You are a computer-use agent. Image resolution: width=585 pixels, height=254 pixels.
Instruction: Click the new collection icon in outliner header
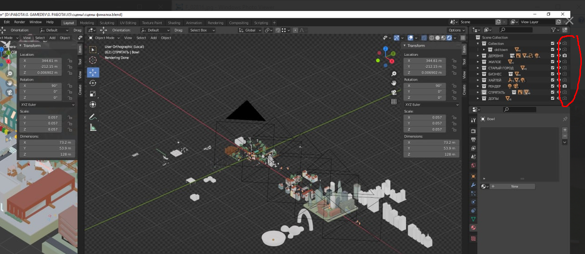point(565,30)
